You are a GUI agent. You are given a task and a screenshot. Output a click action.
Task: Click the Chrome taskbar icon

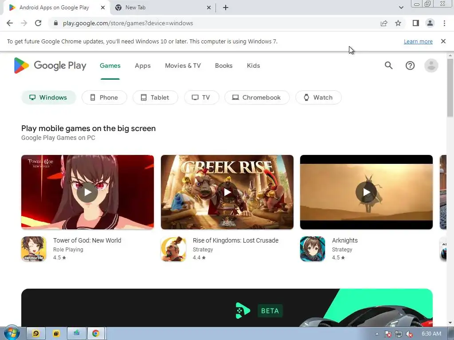click(96, 334)
